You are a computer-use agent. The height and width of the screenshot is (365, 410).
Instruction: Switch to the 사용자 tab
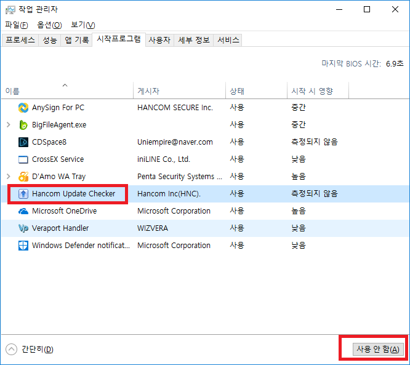tap(159, 40)
